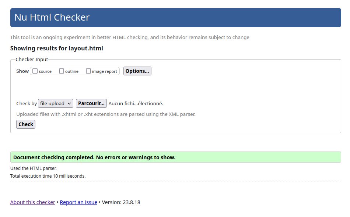Click the 'Document checking completed' success message
350x217 pixels.
pos(176,157)
